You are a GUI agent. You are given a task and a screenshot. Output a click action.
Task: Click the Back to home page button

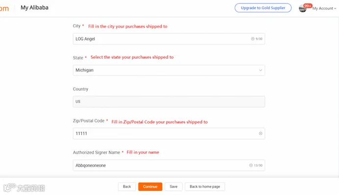pyautogui.click(x=205, y=187)
